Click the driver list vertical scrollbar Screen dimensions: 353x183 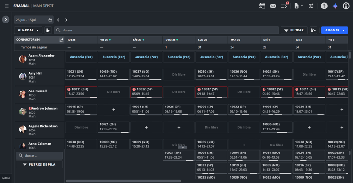(x=350, y=55)
